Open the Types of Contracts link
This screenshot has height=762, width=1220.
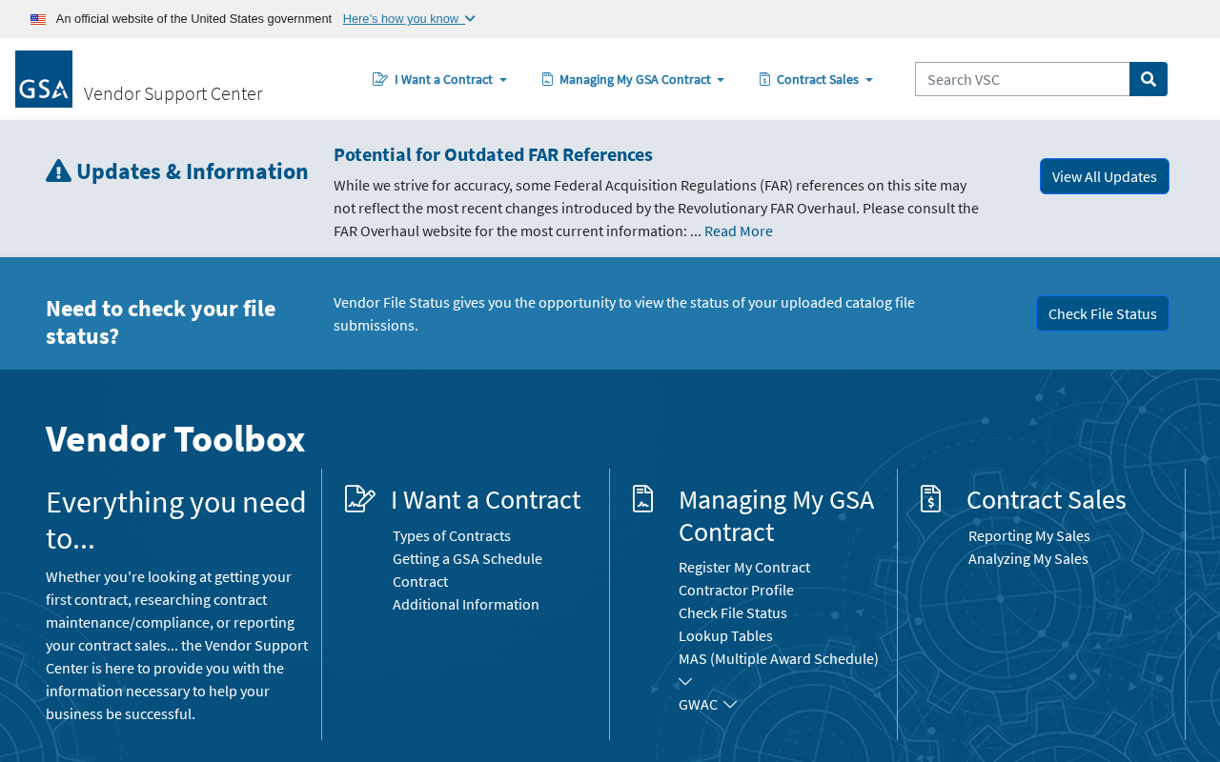pos(452,535)
